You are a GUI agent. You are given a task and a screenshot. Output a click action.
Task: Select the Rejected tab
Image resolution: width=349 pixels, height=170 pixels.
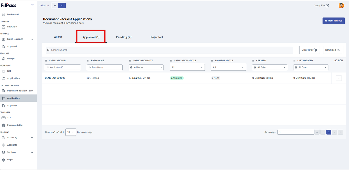click(156, 37)
